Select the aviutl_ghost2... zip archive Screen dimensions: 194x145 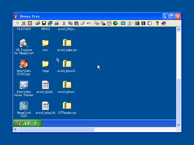(x=67, y=66)
